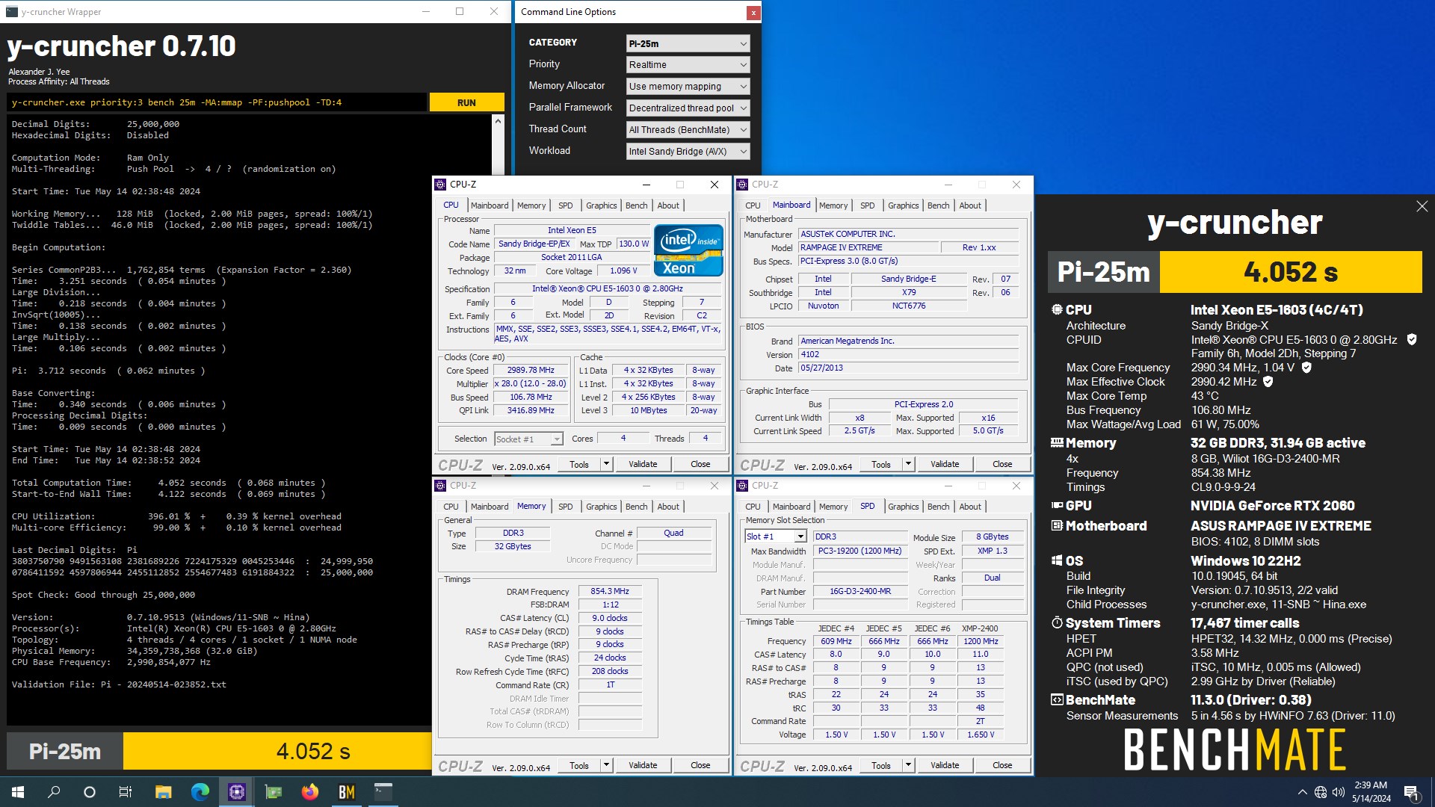Launch File Explorer from the taskbar
The height and width of the screenshot is (807, 1435).
163,792
